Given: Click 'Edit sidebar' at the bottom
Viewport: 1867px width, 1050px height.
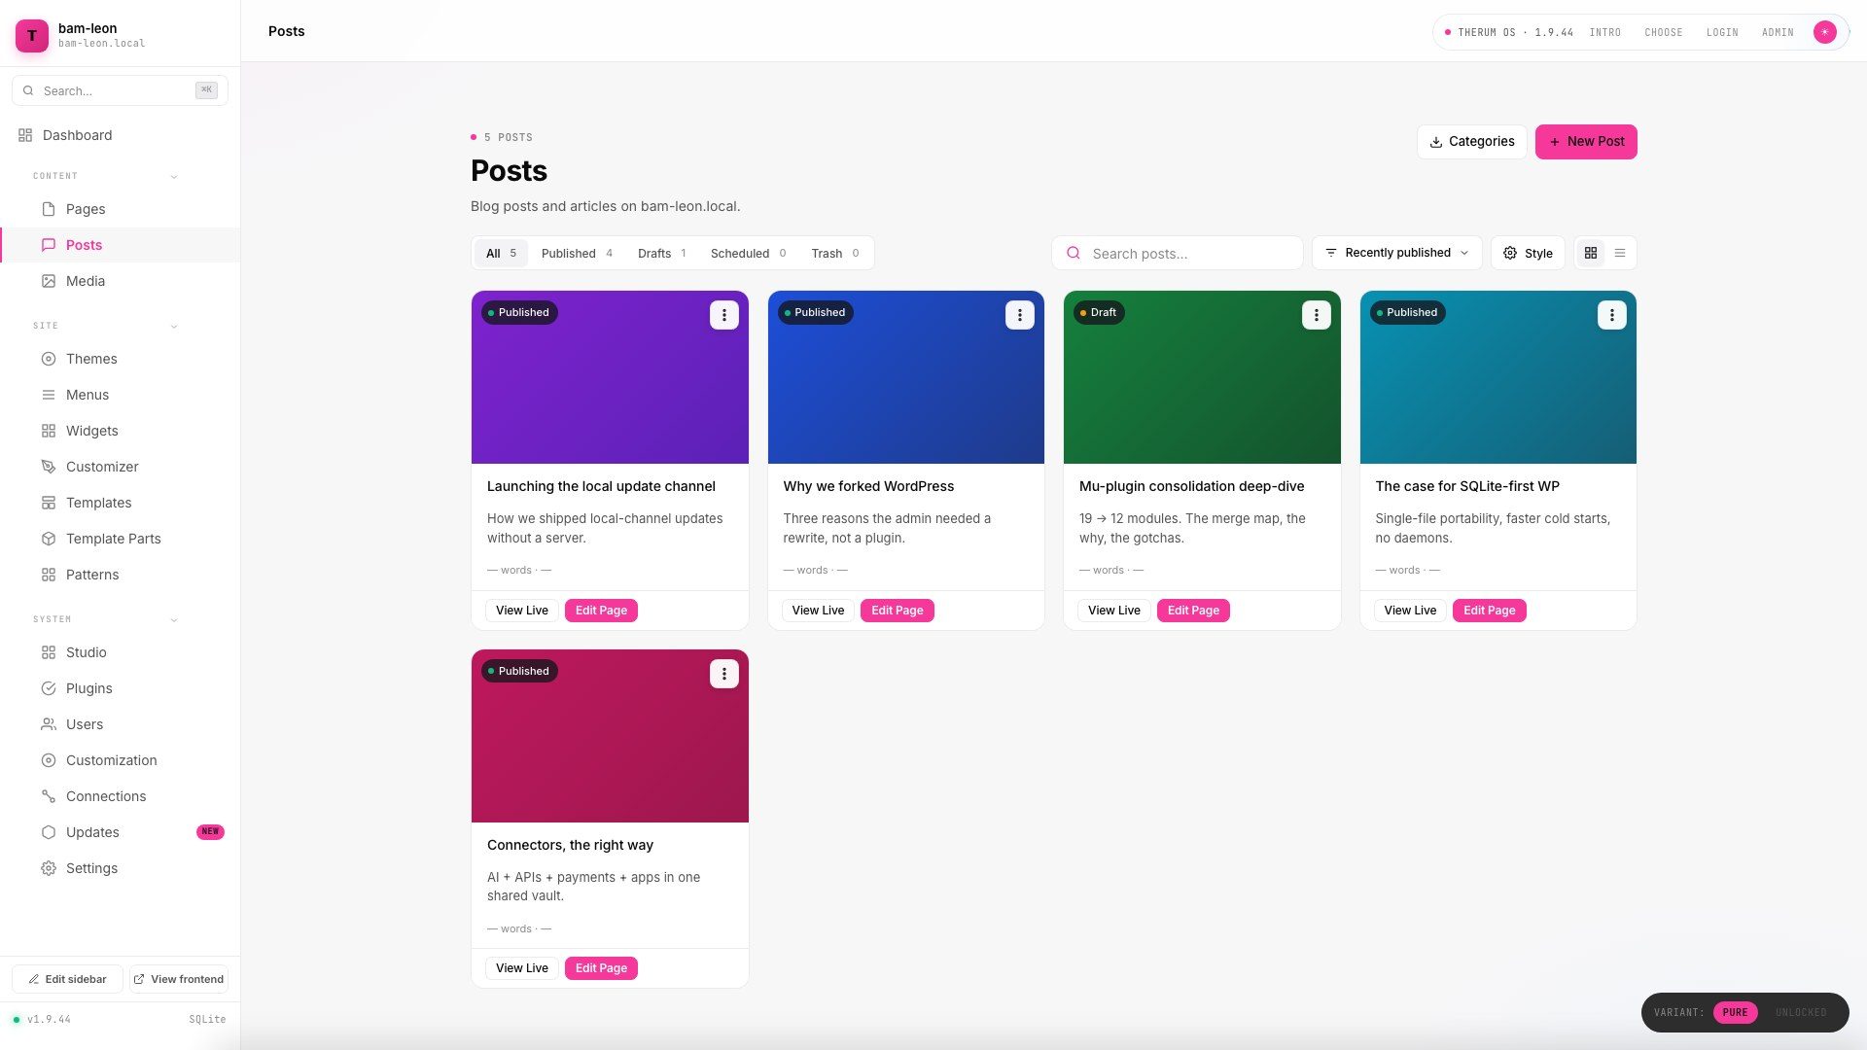Looking at the screenshot, I should (67, 979).
